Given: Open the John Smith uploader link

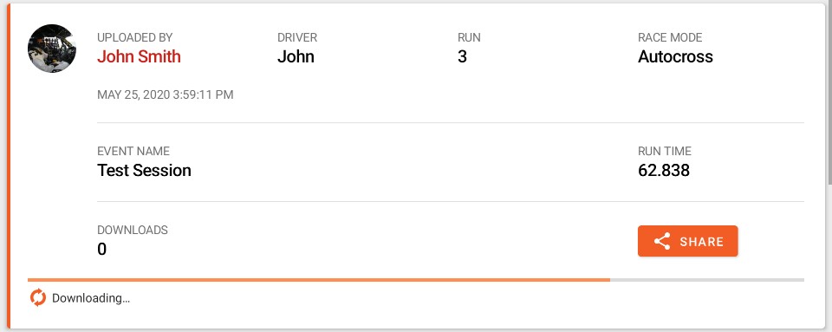Looking at the screenshot, I should coord(139,56).
